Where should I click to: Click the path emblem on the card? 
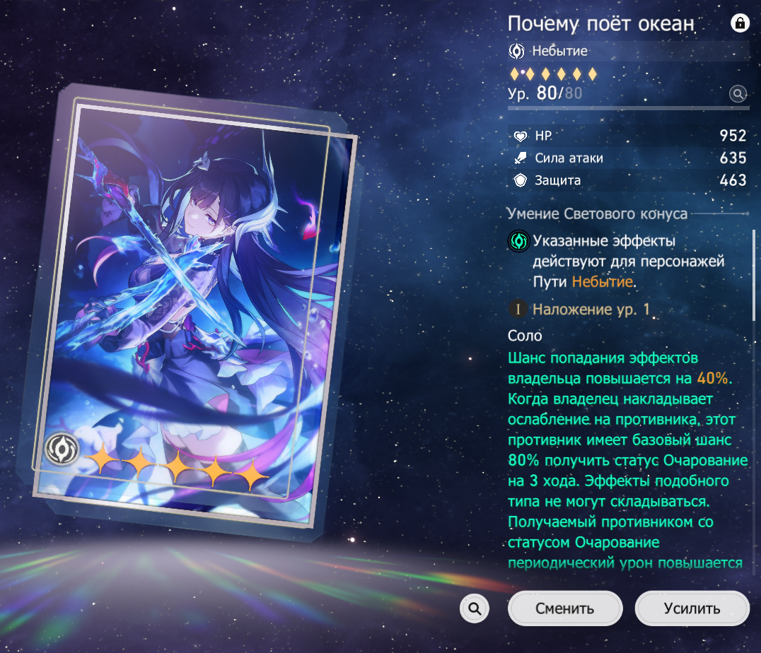click(x=62, y=448)
